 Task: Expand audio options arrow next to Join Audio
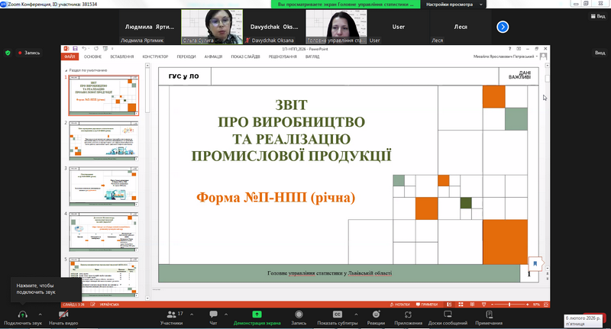pyautogui.click(x=40, y=314)
